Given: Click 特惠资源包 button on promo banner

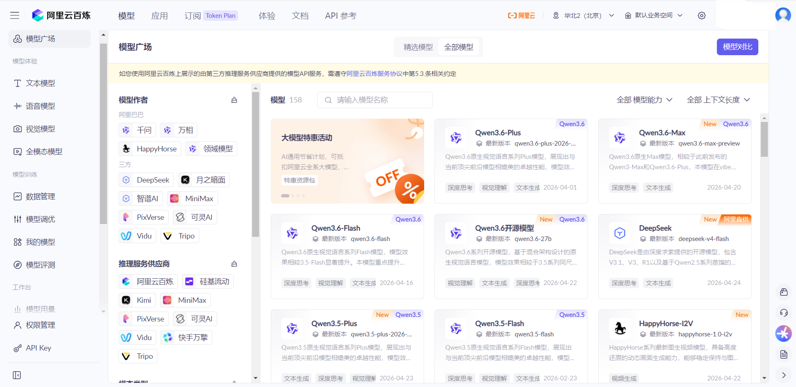Looking at the screenshot, I should [x=299, y=180].
